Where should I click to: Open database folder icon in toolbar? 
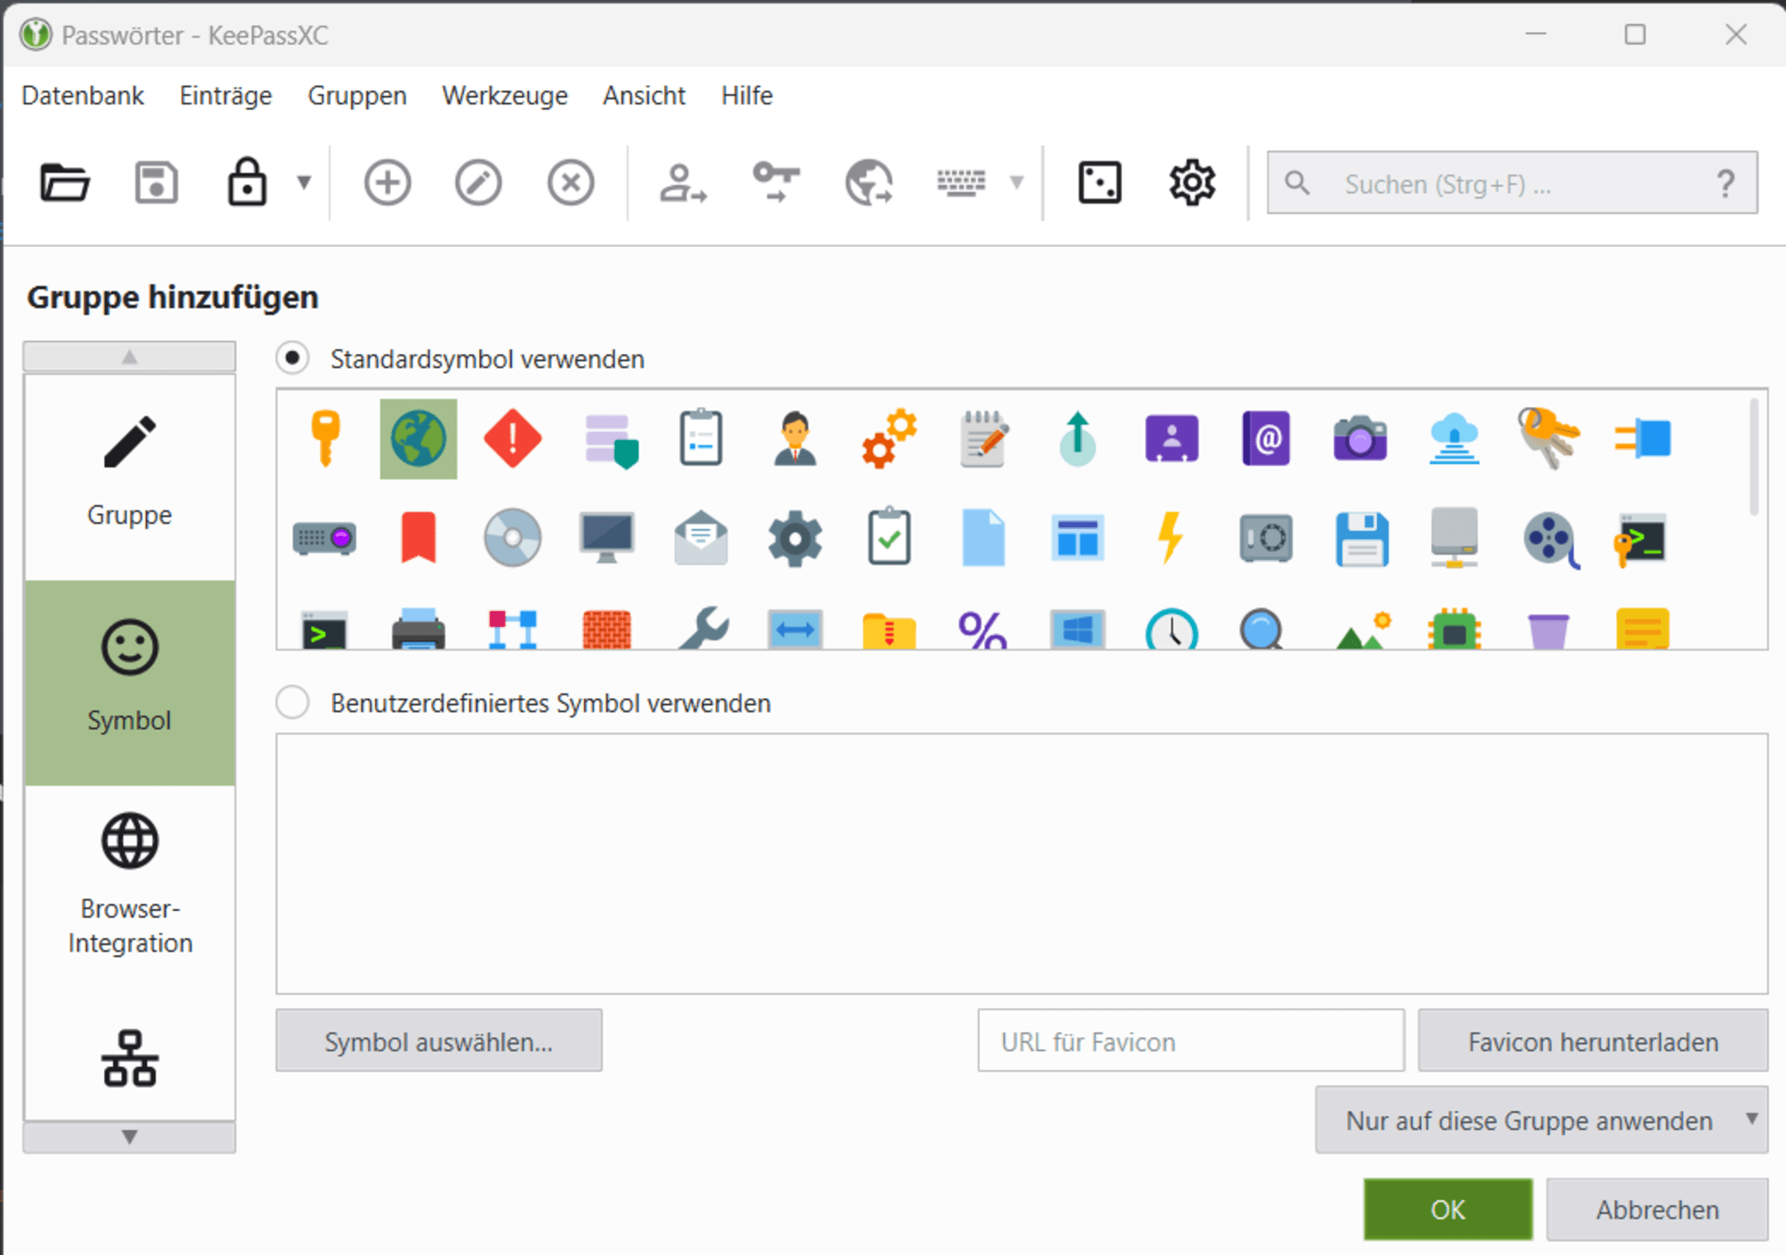(x=64, y=183)
